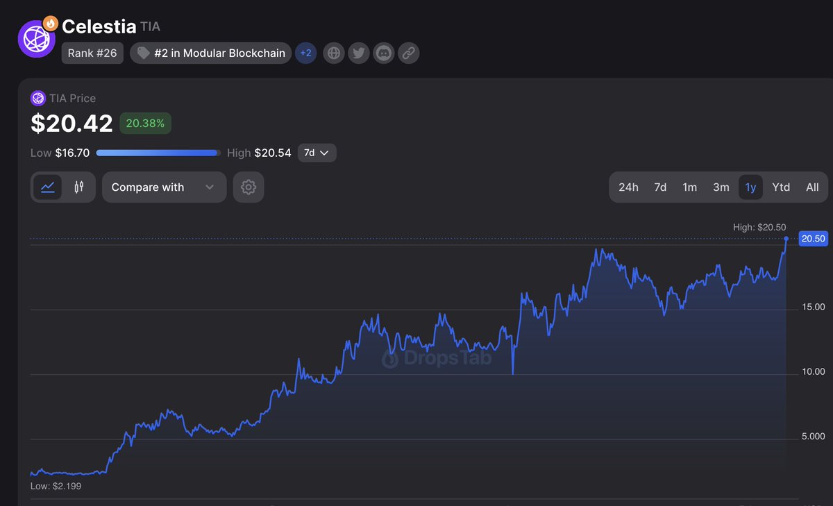Screen dimensions: 833x506
Task: Switch to line chart view
Action: click(x=48, y=187)
